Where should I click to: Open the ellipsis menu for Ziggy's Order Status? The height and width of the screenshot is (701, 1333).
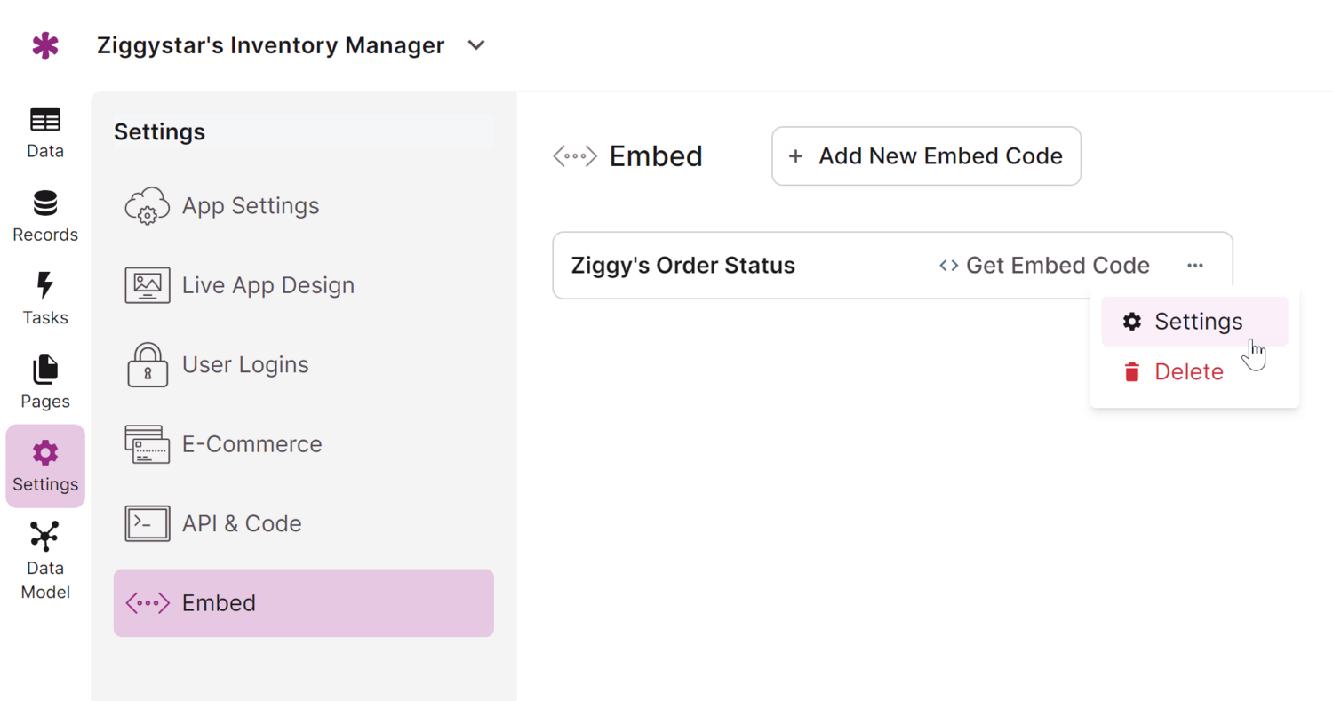point(1194,265)
